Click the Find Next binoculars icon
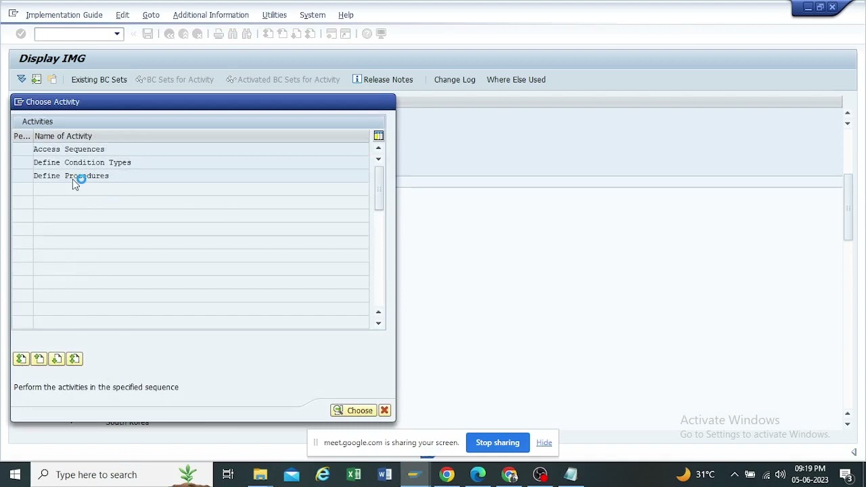 [247, 34]
